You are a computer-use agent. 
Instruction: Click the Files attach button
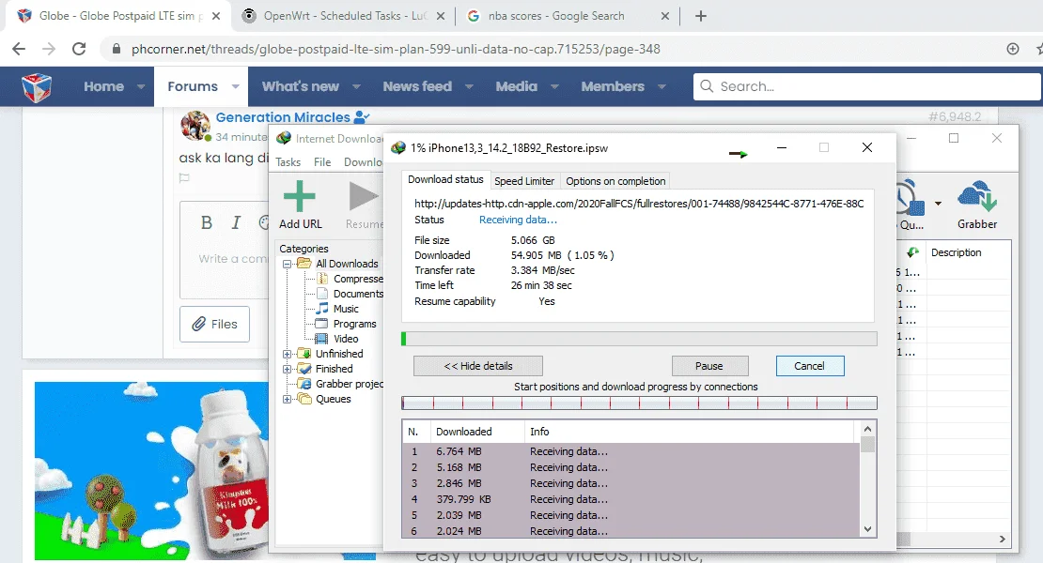point(215,324)
